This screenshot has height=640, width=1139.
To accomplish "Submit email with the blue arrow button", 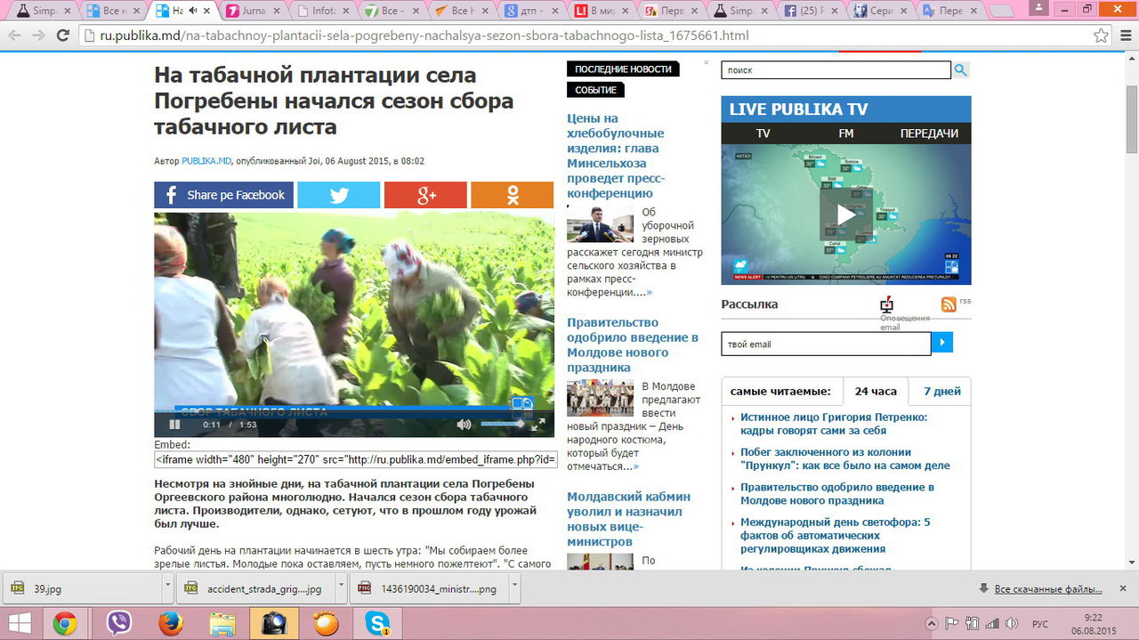I will (942, 343).
